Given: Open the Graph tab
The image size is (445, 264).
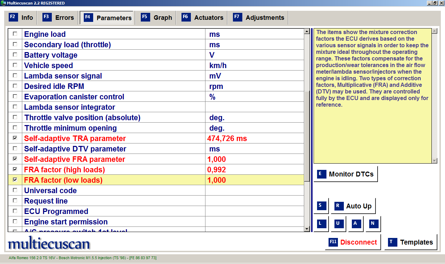Looking at the screenshot, I should (x=157, y=18).
